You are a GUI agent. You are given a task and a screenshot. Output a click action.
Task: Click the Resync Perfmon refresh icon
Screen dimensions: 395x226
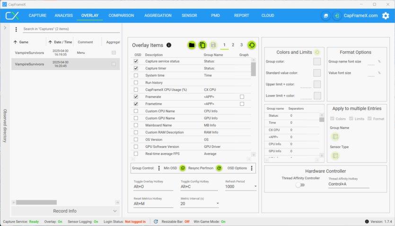[x=219, y=168]
